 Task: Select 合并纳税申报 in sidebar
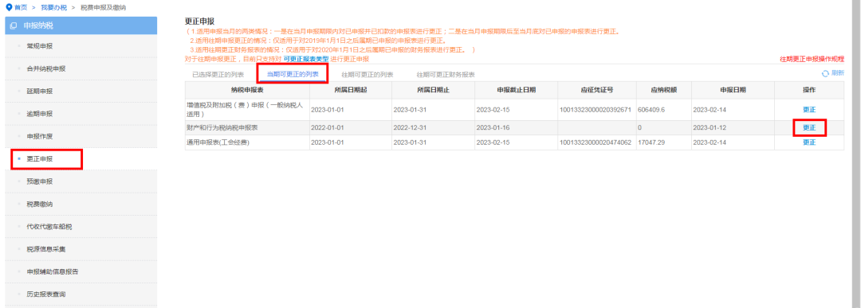46,68
